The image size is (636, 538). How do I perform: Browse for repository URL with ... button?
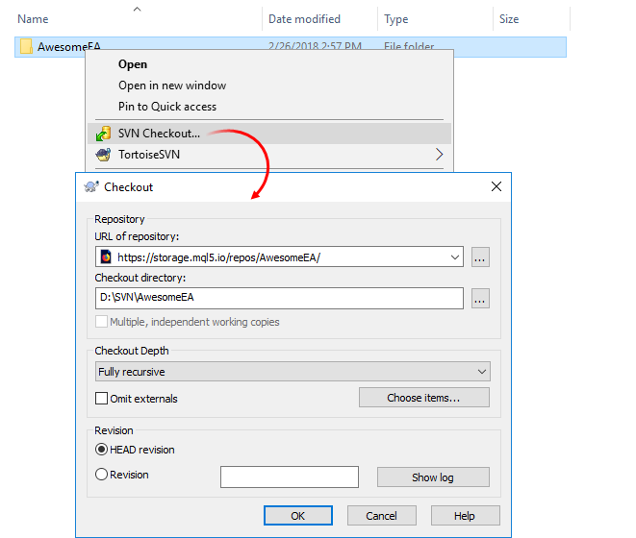pos(480,257)
